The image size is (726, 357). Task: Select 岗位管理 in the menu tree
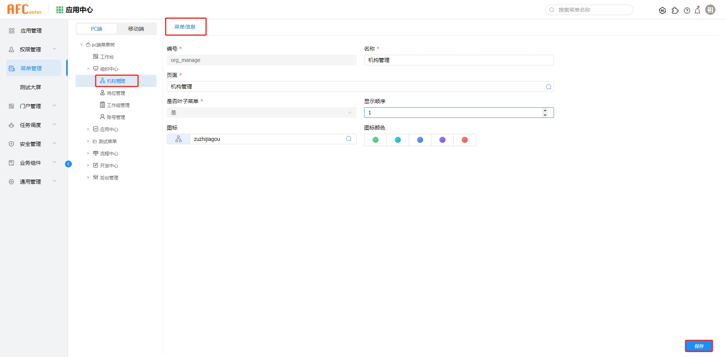(x=116, y=93)
